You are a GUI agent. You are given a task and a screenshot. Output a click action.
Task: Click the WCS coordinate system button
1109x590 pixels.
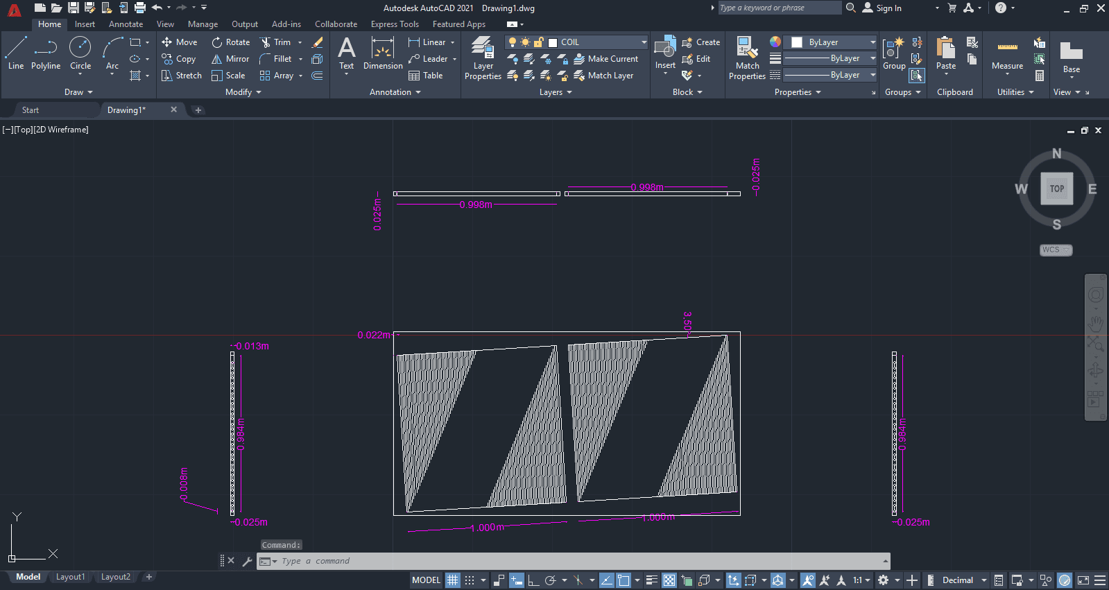(x=1056, y=250)
